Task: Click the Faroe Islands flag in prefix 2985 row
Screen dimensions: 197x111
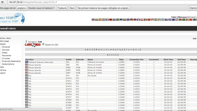Action: click(27, 70)
